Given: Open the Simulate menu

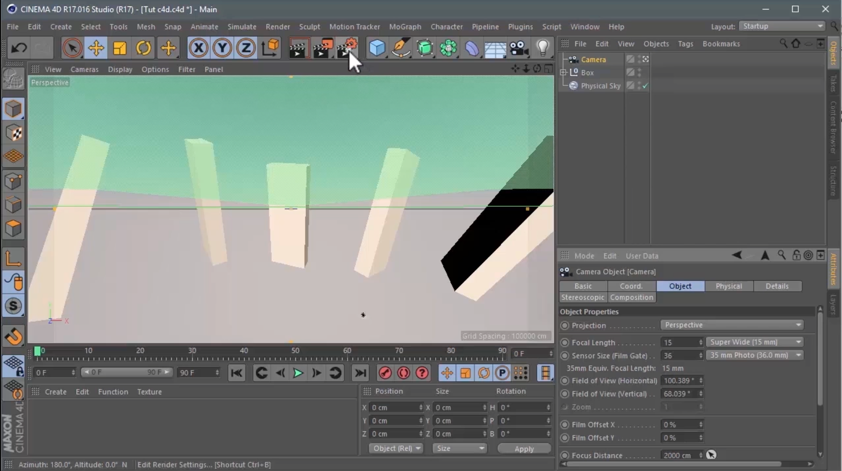Looking at the screenshot, I should (242, 26).
